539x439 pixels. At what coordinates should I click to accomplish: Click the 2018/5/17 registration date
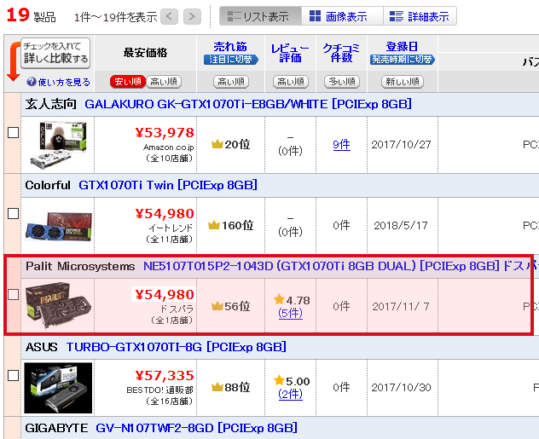click(401, 226)
